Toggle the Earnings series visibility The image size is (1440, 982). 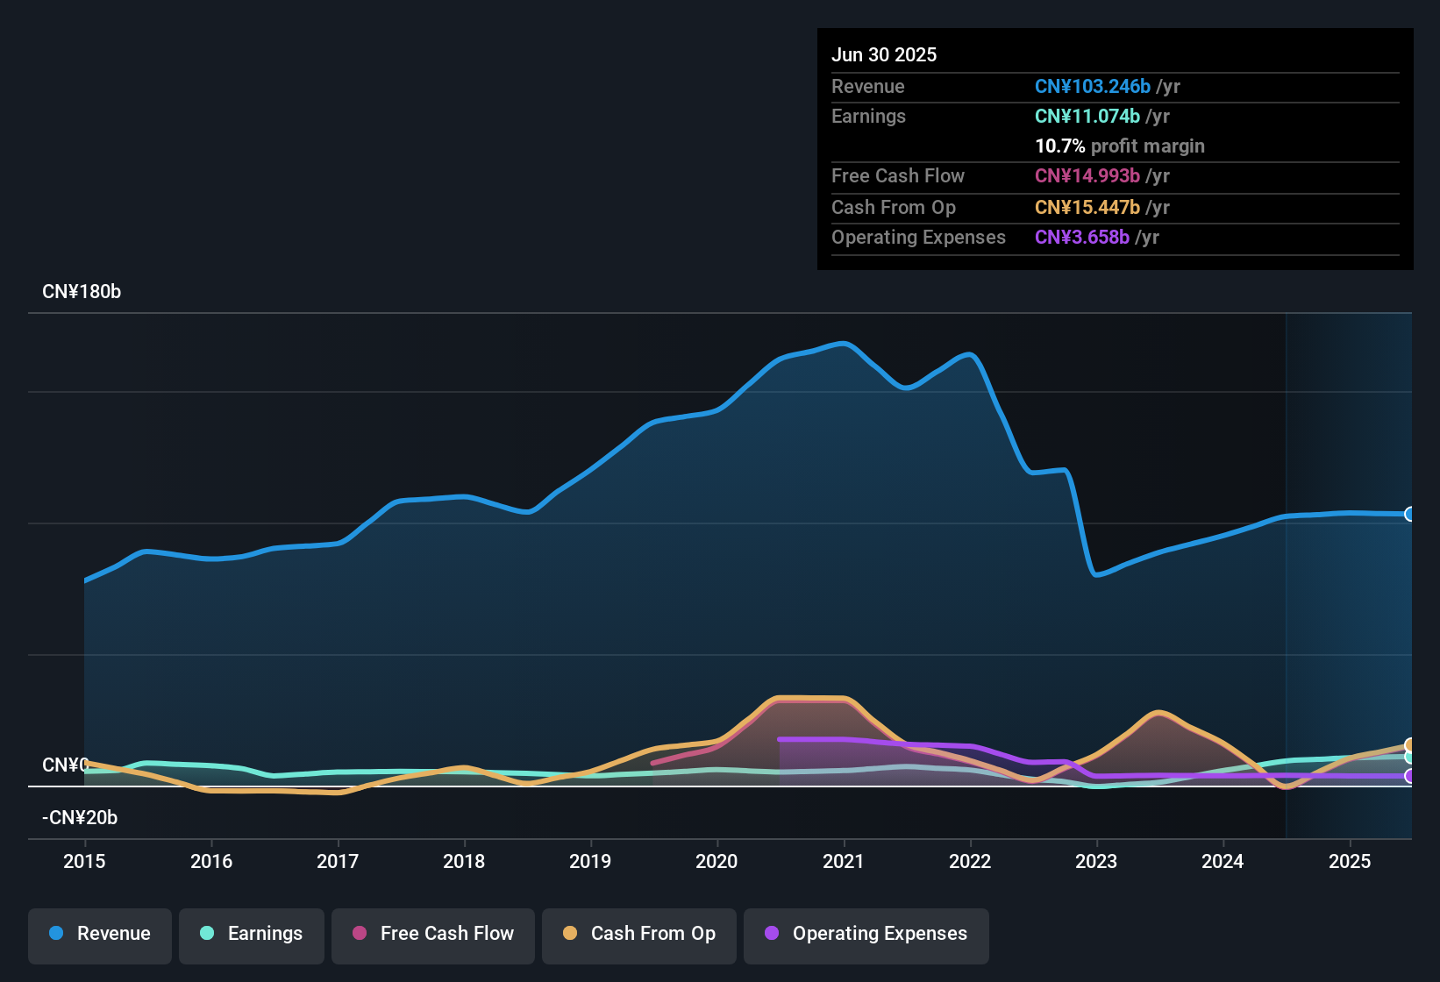pyautogui.click(x=252, y=935)
